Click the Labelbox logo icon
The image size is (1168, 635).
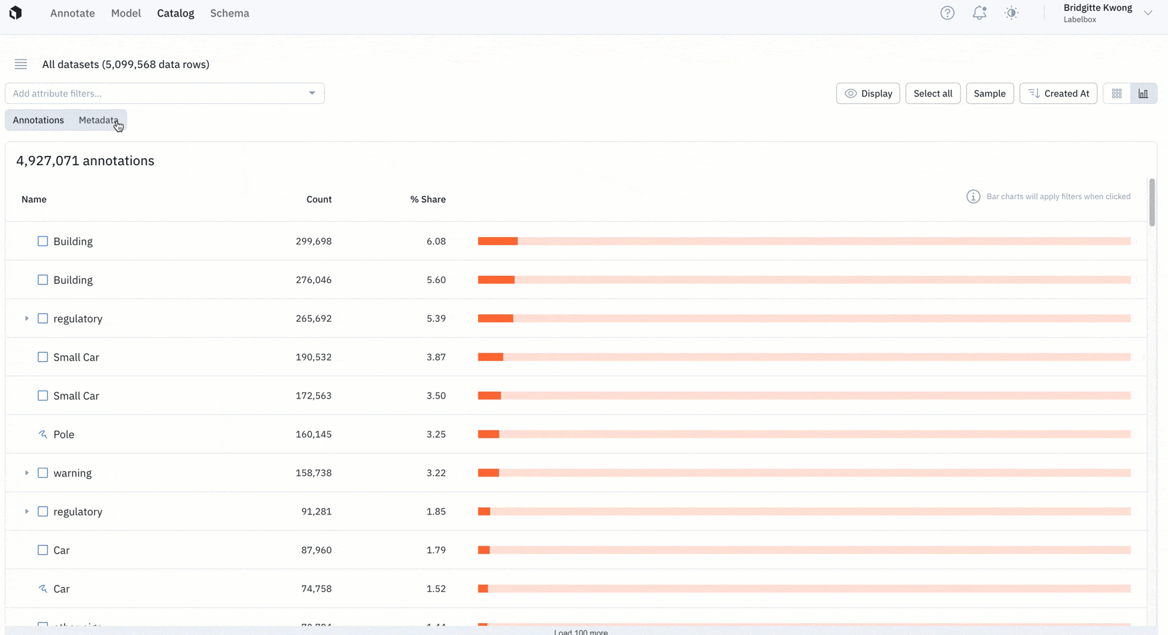(x=15, y=13)
